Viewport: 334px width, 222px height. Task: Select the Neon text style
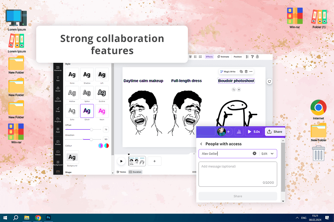click(x=102, y=111)
